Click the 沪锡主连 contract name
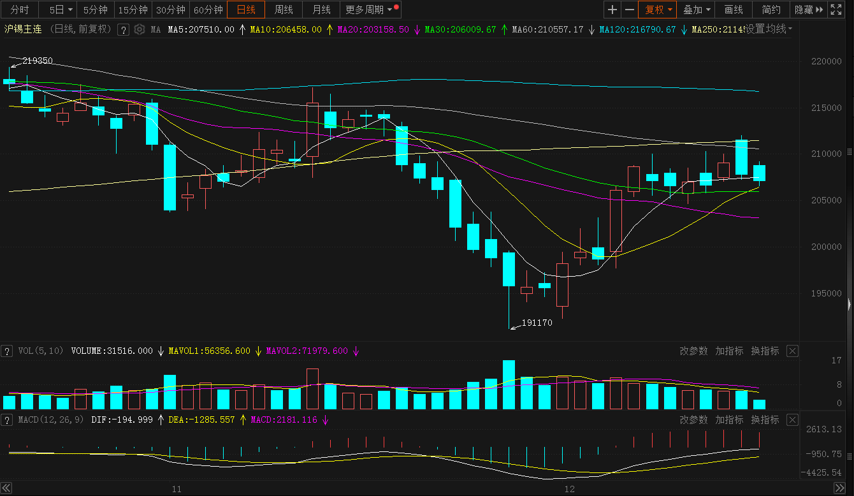This screenshot has height=496, width=854. (23, 29)
